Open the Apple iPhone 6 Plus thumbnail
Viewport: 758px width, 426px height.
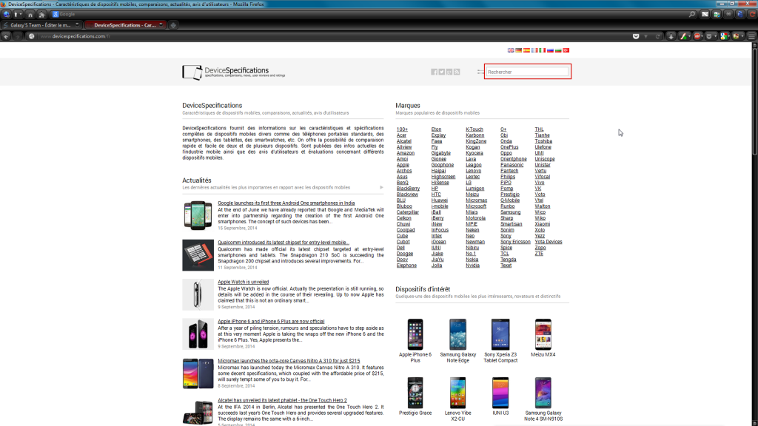click(x=415, y=334)
